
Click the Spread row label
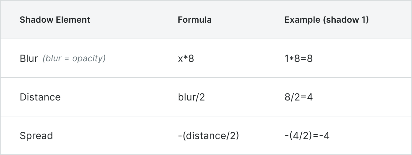[x=36, y=136]
